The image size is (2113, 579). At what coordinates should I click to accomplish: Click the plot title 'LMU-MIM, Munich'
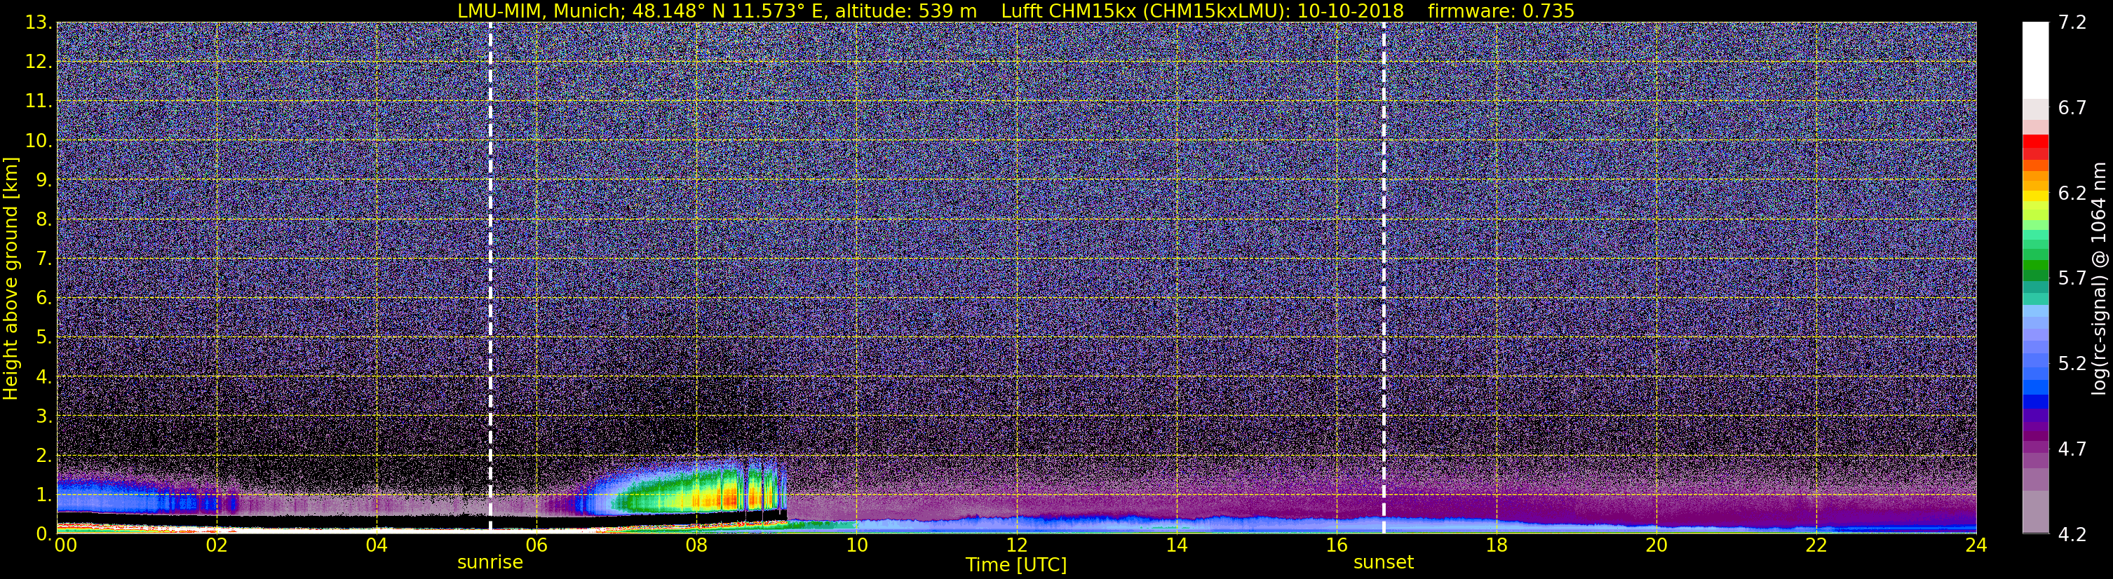click(x=541, y=11)
